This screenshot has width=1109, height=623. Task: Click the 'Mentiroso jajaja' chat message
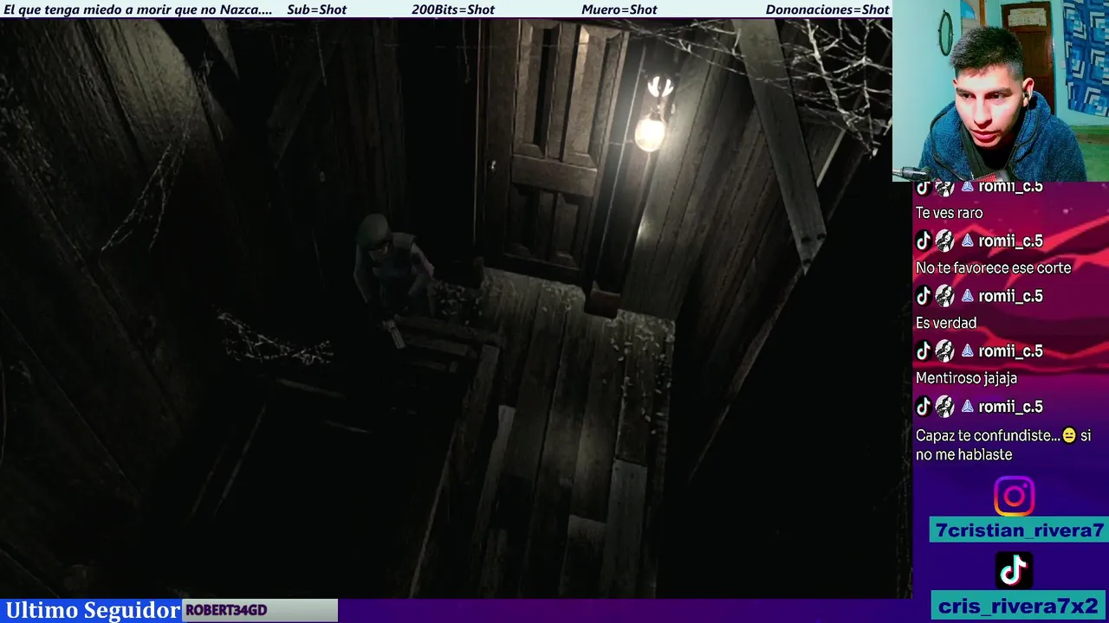pyautogui.click(x=966, y=378)
